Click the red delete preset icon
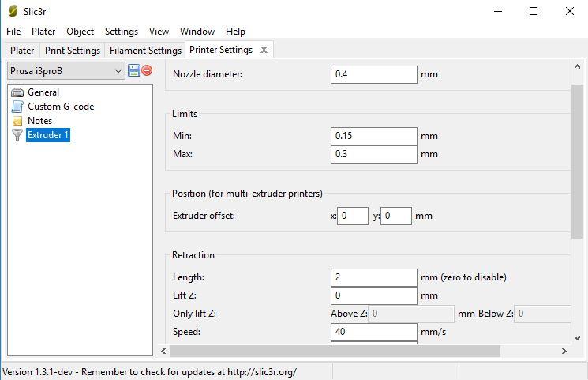588x380 pixels. coord(147,70)
